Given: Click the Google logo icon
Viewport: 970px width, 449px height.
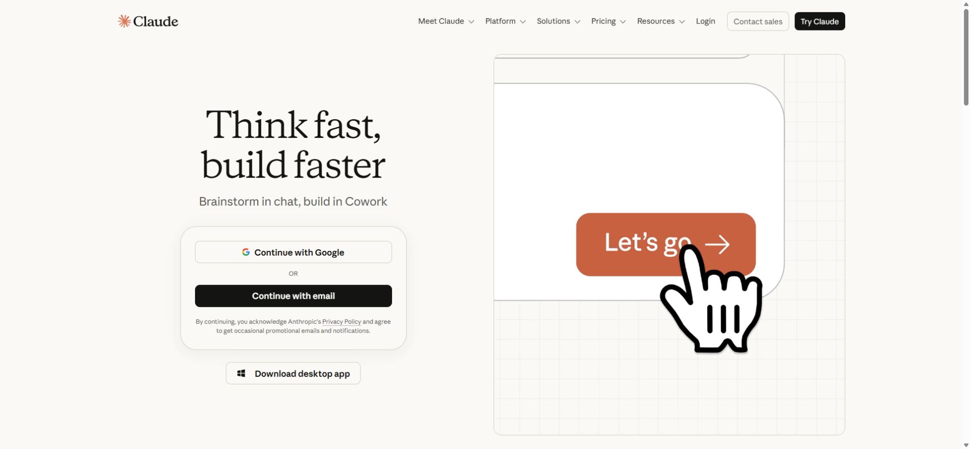Looking at the screenshot, I should click(246, 252).
